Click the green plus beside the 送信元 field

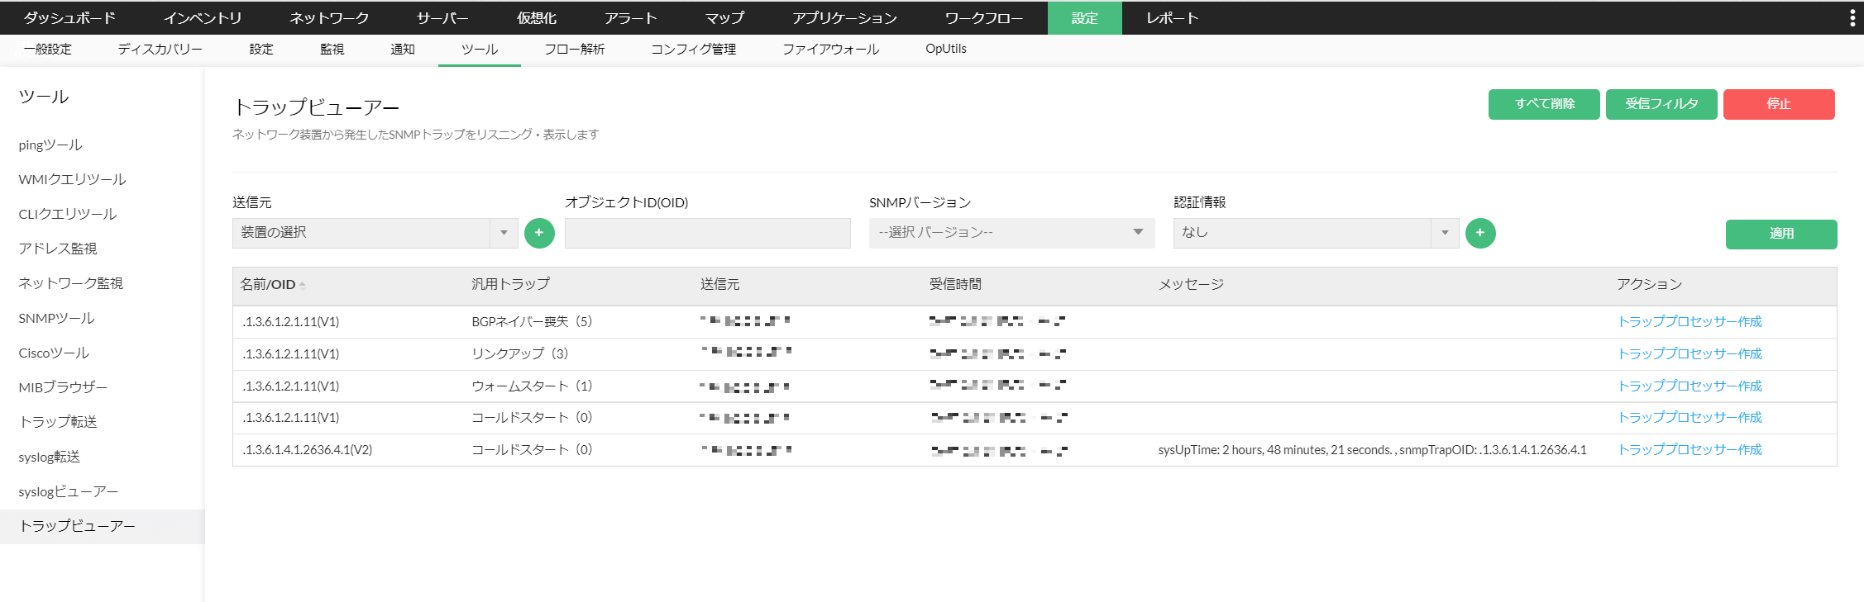539,233
